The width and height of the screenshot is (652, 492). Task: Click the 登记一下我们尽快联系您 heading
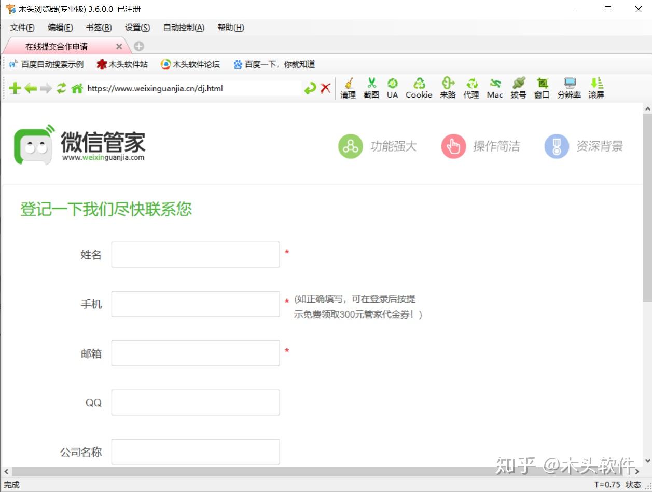[x=106, y=209]
